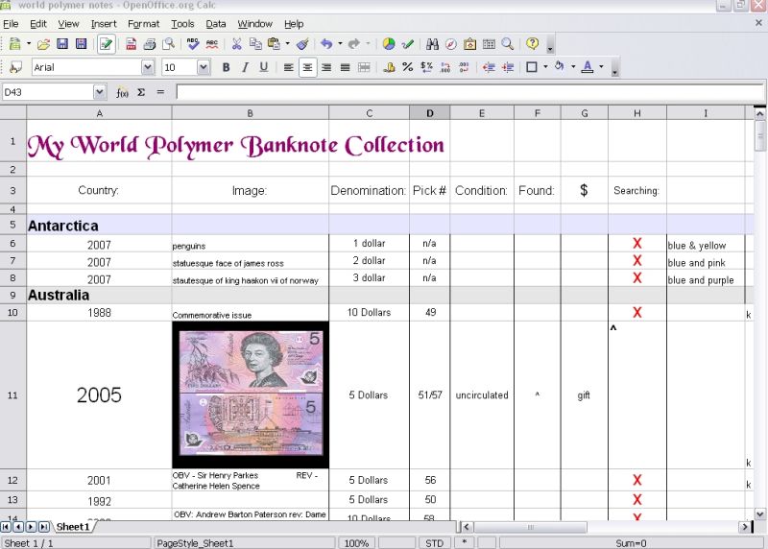The width and height of the screenshot is (768, 549).
Task: Insert a chart
Action: click(x=389, y=44)
